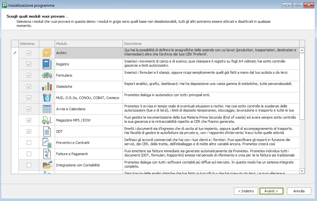Image resolution: width=317 pixels, height=201 pixels.
Task: Check the Integrazione con Contabilità module box
Action: pyautogui.click(x=29, y=165)
